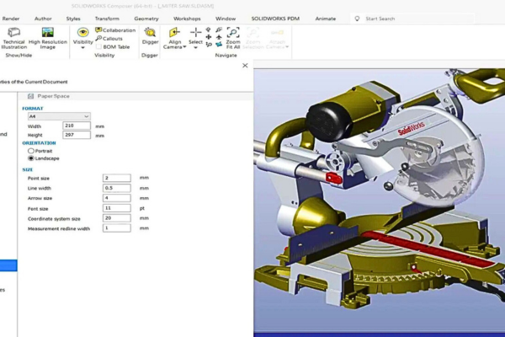505x337 pixels.
Task: Choose the Select crosshair tool
Action: [x=195, y=32]
